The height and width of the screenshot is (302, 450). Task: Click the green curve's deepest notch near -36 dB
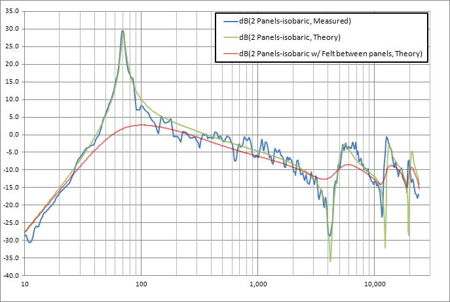pyautogui.click(x=330, y=261)
